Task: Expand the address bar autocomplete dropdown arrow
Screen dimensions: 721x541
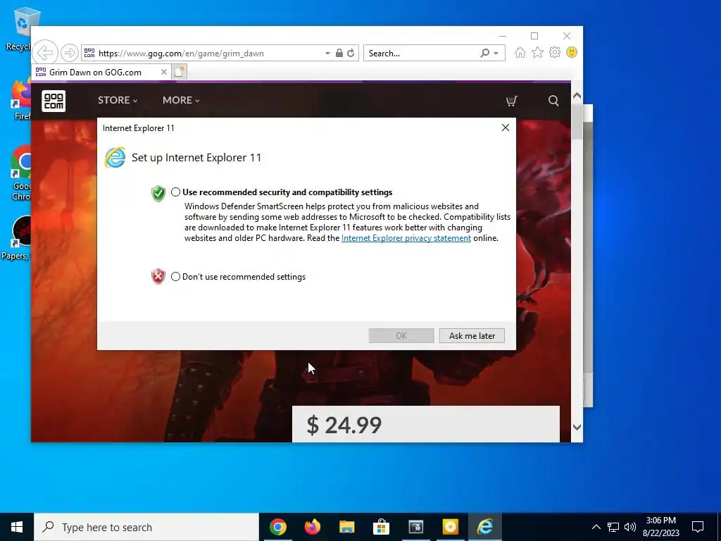Action: (x=327, y=54)
